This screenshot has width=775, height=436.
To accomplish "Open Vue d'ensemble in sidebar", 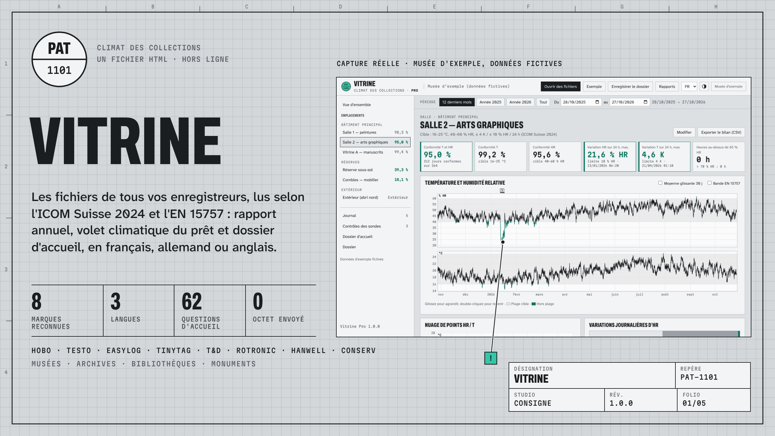I will (x=375, y=105).
